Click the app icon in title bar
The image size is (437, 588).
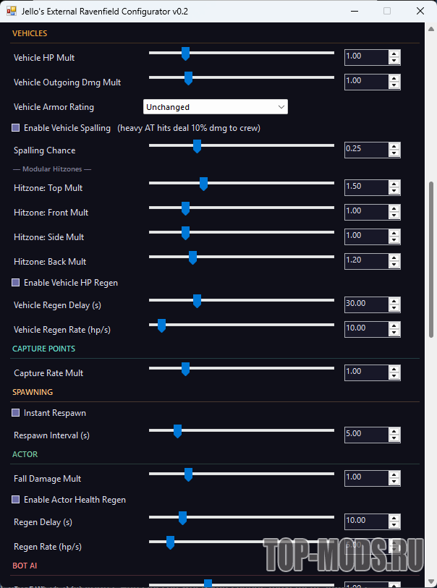[x=8, y=12]
